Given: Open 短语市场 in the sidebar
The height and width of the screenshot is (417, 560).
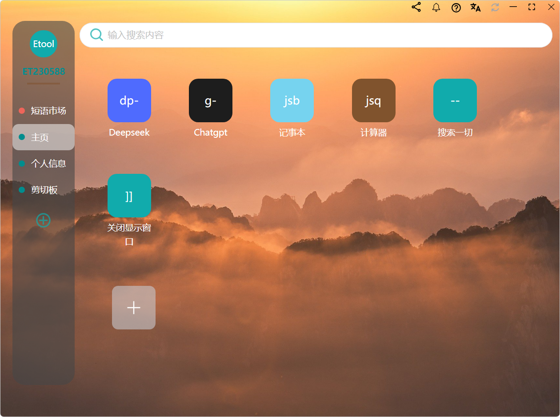Looking at the screenshot, I should pos(44,111).
